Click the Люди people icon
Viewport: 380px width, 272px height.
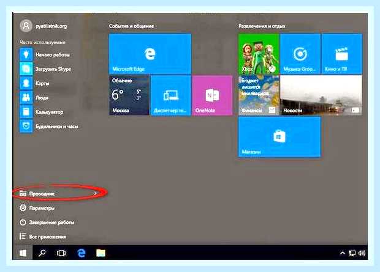[x=26, y=98]
